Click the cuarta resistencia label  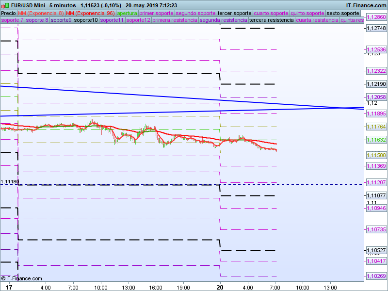click(317, 20)
